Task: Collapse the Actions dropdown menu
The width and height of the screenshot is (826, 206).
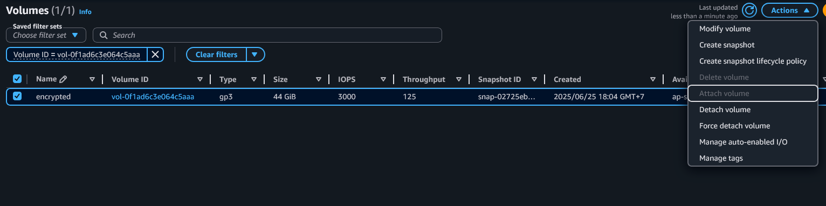Action: pyautogui.click(x=790, y=10)
